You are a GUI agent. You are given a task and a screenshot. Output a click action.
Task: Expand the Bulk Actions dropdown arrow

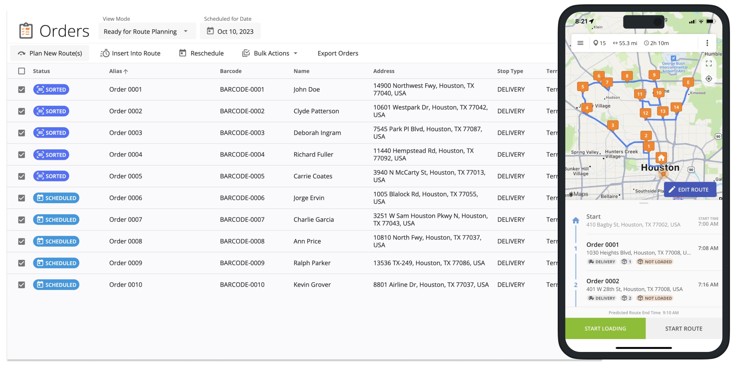click(x=296, y=53)
